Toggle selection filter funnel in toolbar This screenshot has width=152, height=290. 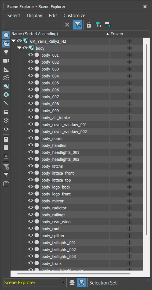click(78, 25)
